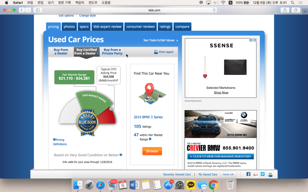This screenshot has width=308, height=192.
Task: Select Buy from a Private Party option
Action: click(x=112, y=51)
